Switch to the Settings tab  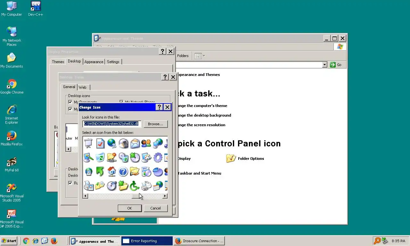113,62
